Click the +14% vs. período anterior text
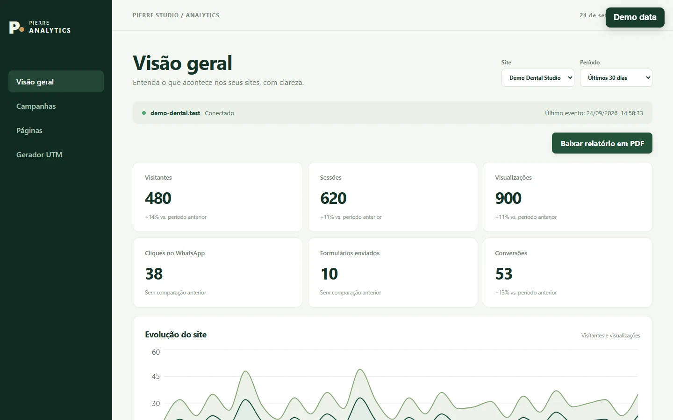This screenshot has height=420, width=673. click(176, 217)
